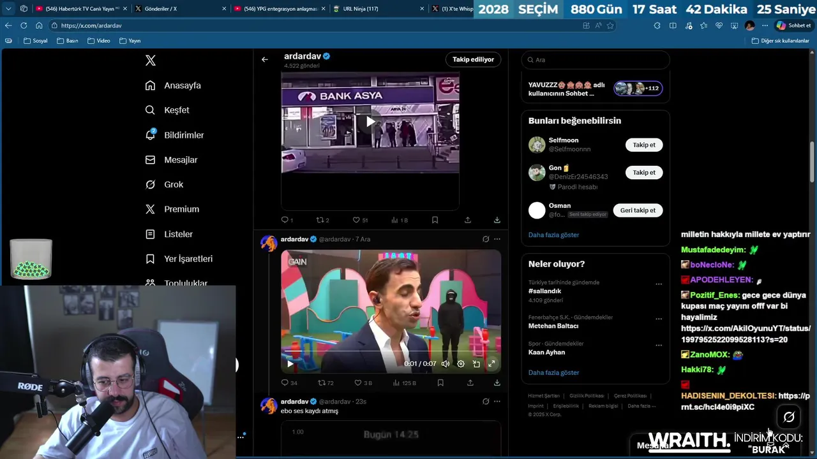This screenshot has width=817, height=459.
Task: Add the page to favorites star icon
Action: tap(610, 25)
